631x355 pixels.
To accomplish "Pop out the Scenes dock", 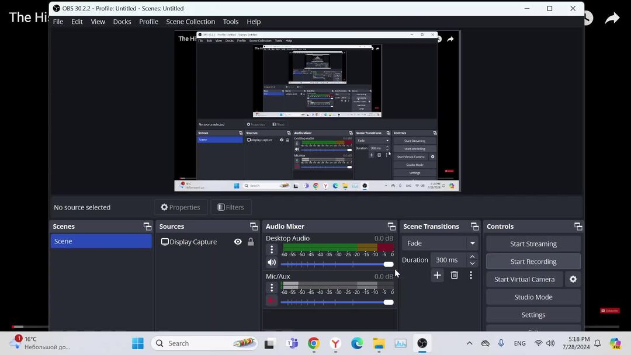I will 147,227.
